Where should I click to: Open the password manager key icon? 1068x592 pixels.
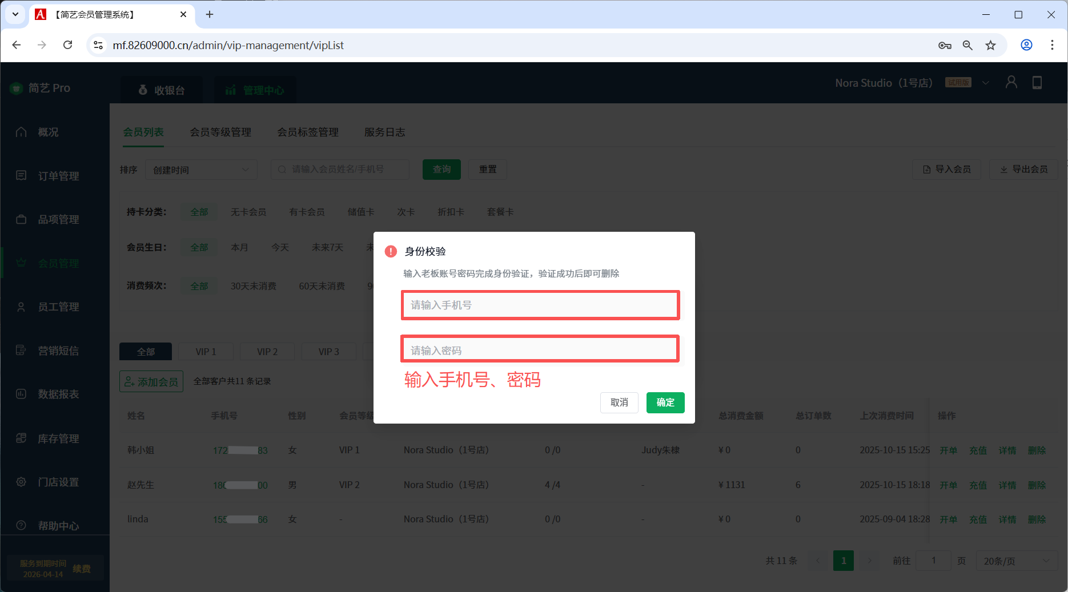(x=945, y=45)
